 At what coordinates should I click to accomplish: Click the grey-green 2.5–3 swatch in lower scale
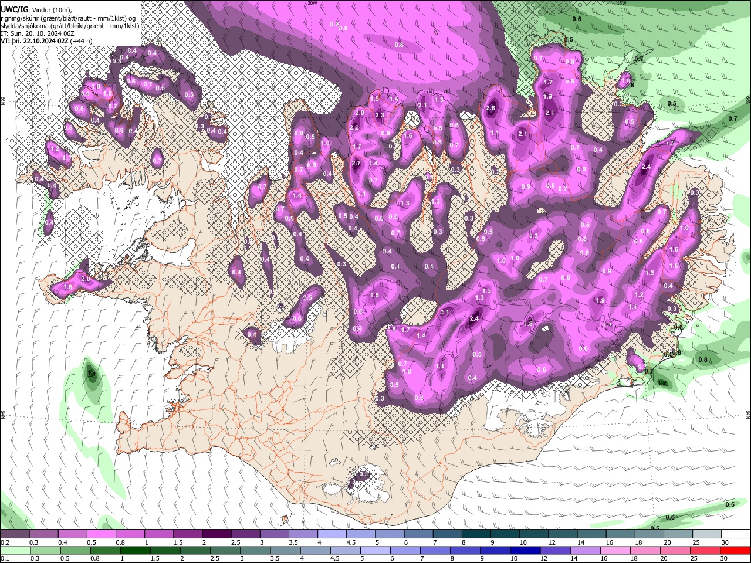pyautogui.click(x=225, y=550)
